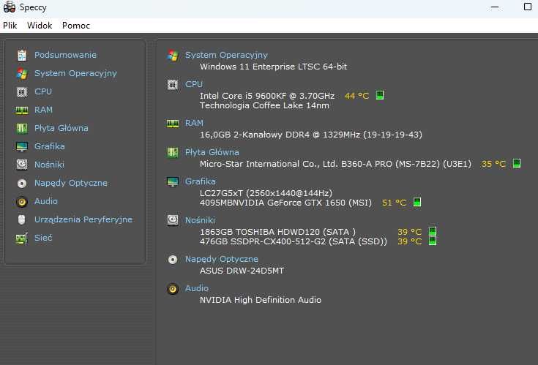Screen dimensions: 538x365
Task: Click the Windows flag icon in summary panel
Action: click(173, 55)
